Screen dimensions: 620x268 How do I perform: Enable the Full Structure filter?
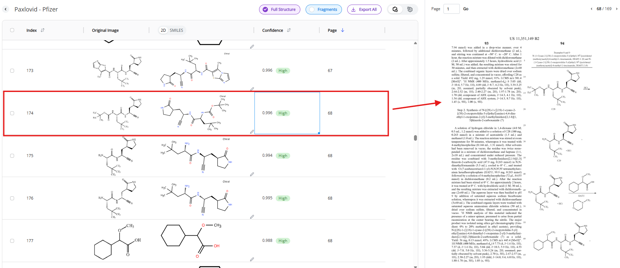[x=279, y=9]
